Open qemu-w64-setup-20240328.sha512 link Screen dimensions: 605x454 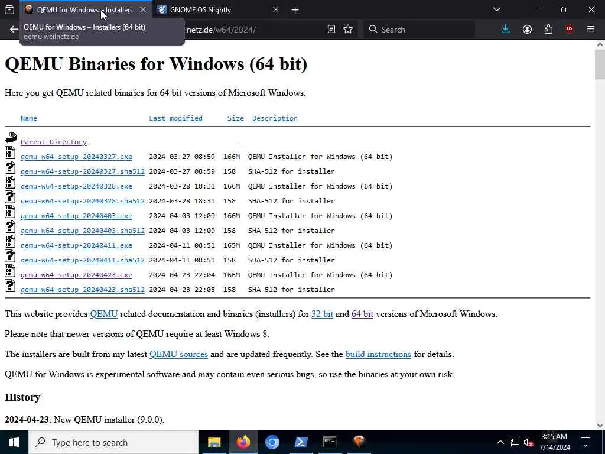tap(83, 201)
